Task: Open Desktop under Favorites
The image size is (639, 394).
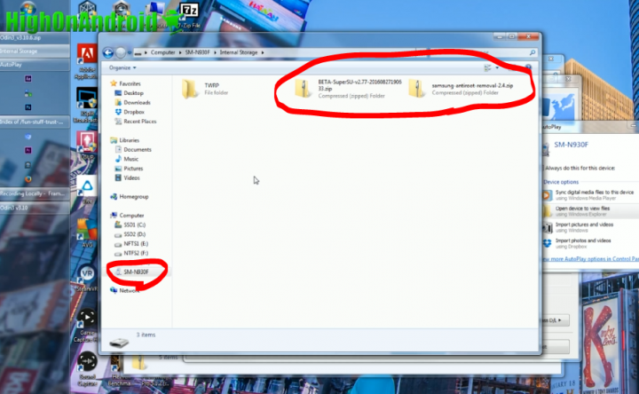Action: coord(130,93)
